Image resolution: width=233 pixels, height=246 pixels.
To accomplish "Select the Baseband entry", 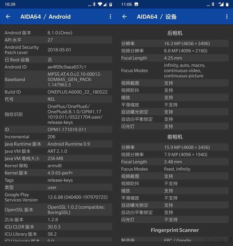I will [x=58, y=80].
